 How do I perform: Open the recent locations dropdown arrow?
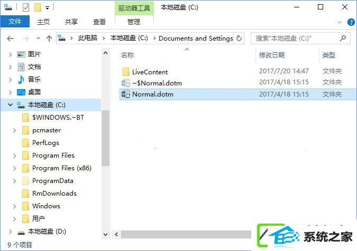38,38
